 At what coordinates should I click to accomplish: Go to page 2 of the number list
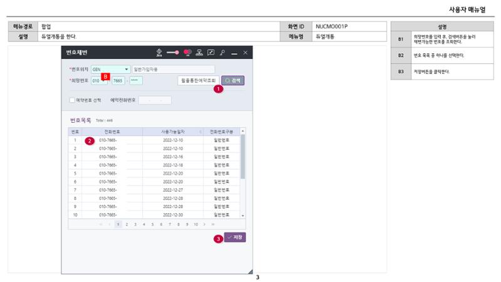(x=127, y=224)
